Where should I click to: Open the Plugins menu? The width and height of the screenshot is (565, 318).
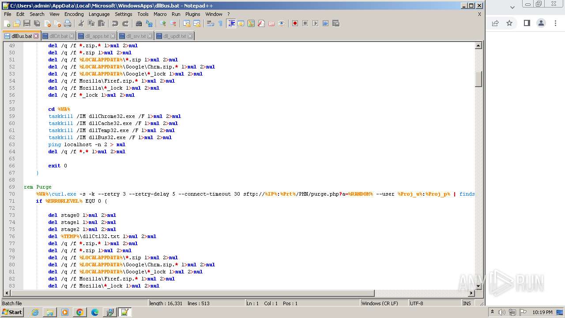tap(192, 14)
